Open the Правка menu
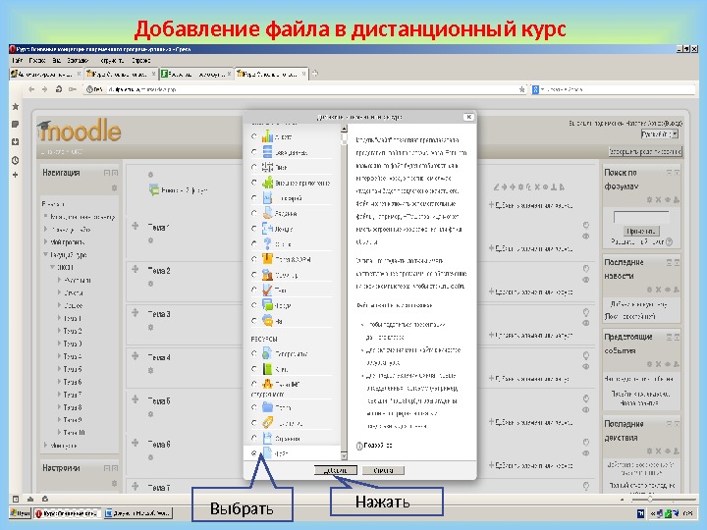The image size is (707, 530). click(x=37, y=60)
